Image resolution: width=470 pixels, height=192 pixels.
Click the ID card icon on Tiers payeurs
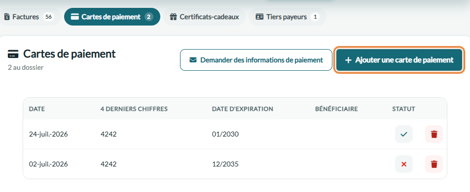point(259,17)
